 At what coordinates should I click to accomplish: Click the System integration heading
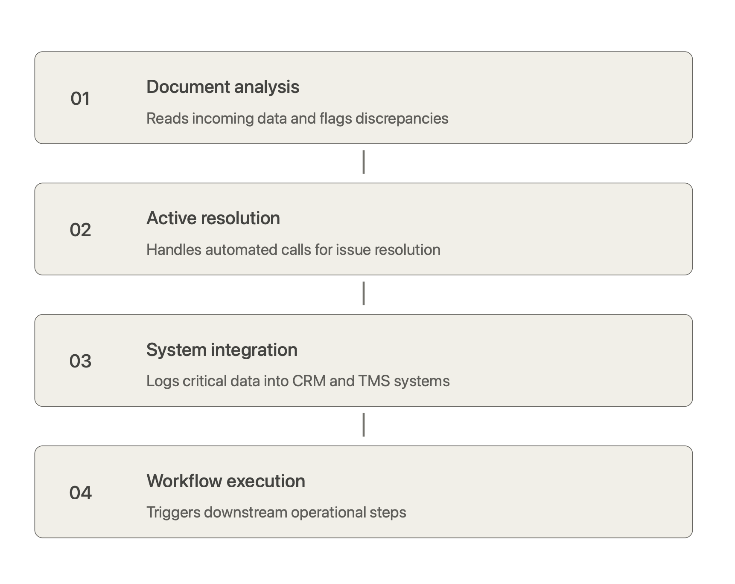pos(222,350)
